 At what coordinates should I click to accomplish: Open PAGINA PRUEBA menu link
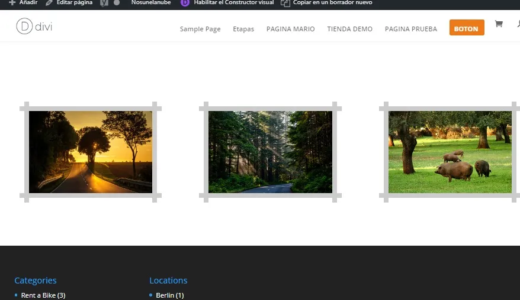[410, 29]
